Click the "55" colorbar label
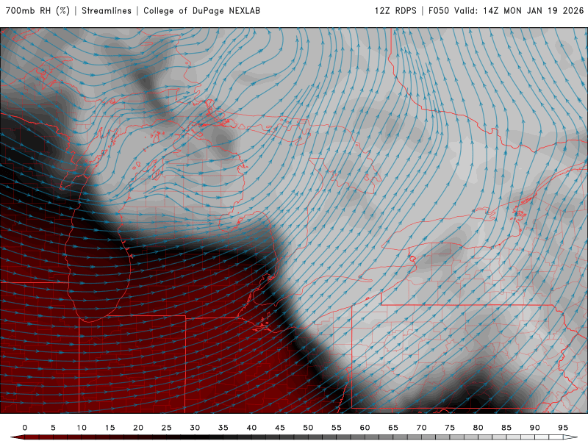 [x=337, y=428]
